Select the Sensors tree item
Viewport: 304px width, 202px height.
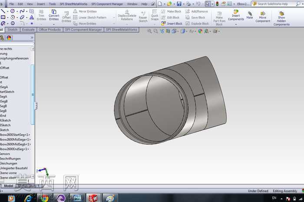coord(5,154)
